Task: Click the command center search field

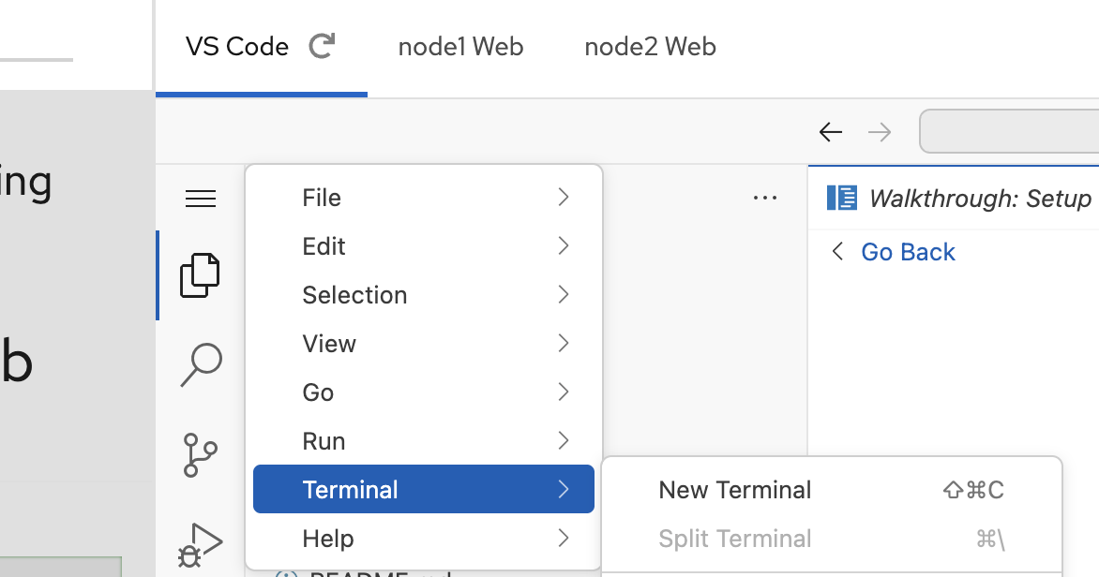Action: point(1009,131)
